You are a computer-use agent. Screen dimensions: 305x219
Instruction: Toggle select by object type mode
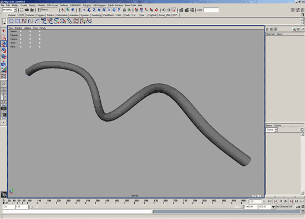coord(68,10)
